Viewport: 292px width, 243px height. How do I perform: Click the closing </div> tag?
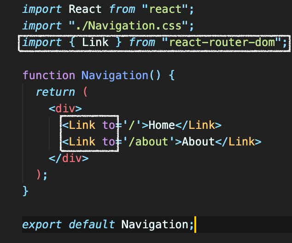click(x=69, y=158)
